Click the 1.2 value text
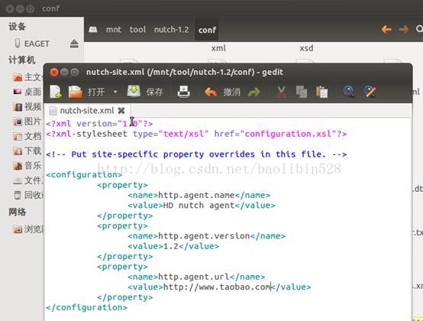Viewport: 423px width, 321px height. click(x=171, y=246)
